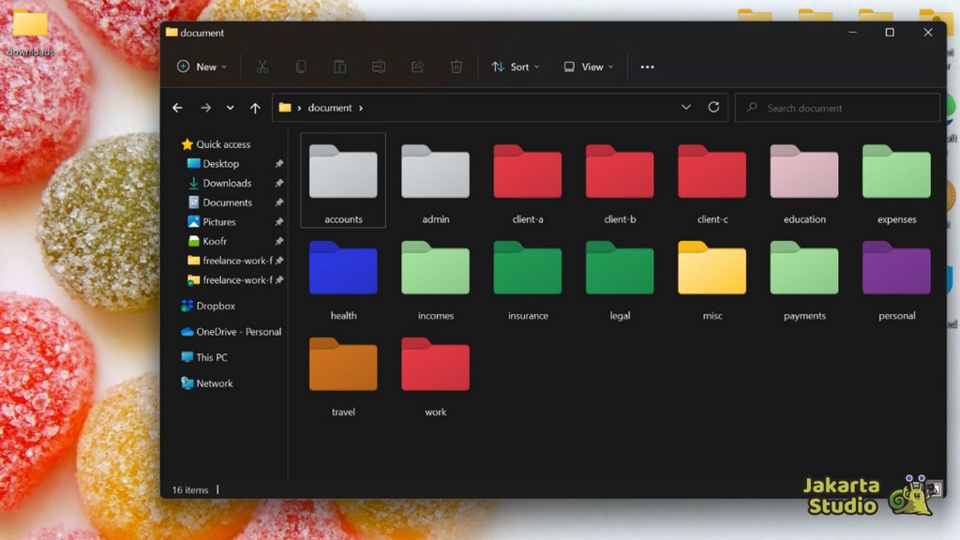Navigate back with the left arrow
The width and height of the screenshot is (960, 540).
(177, 108)
